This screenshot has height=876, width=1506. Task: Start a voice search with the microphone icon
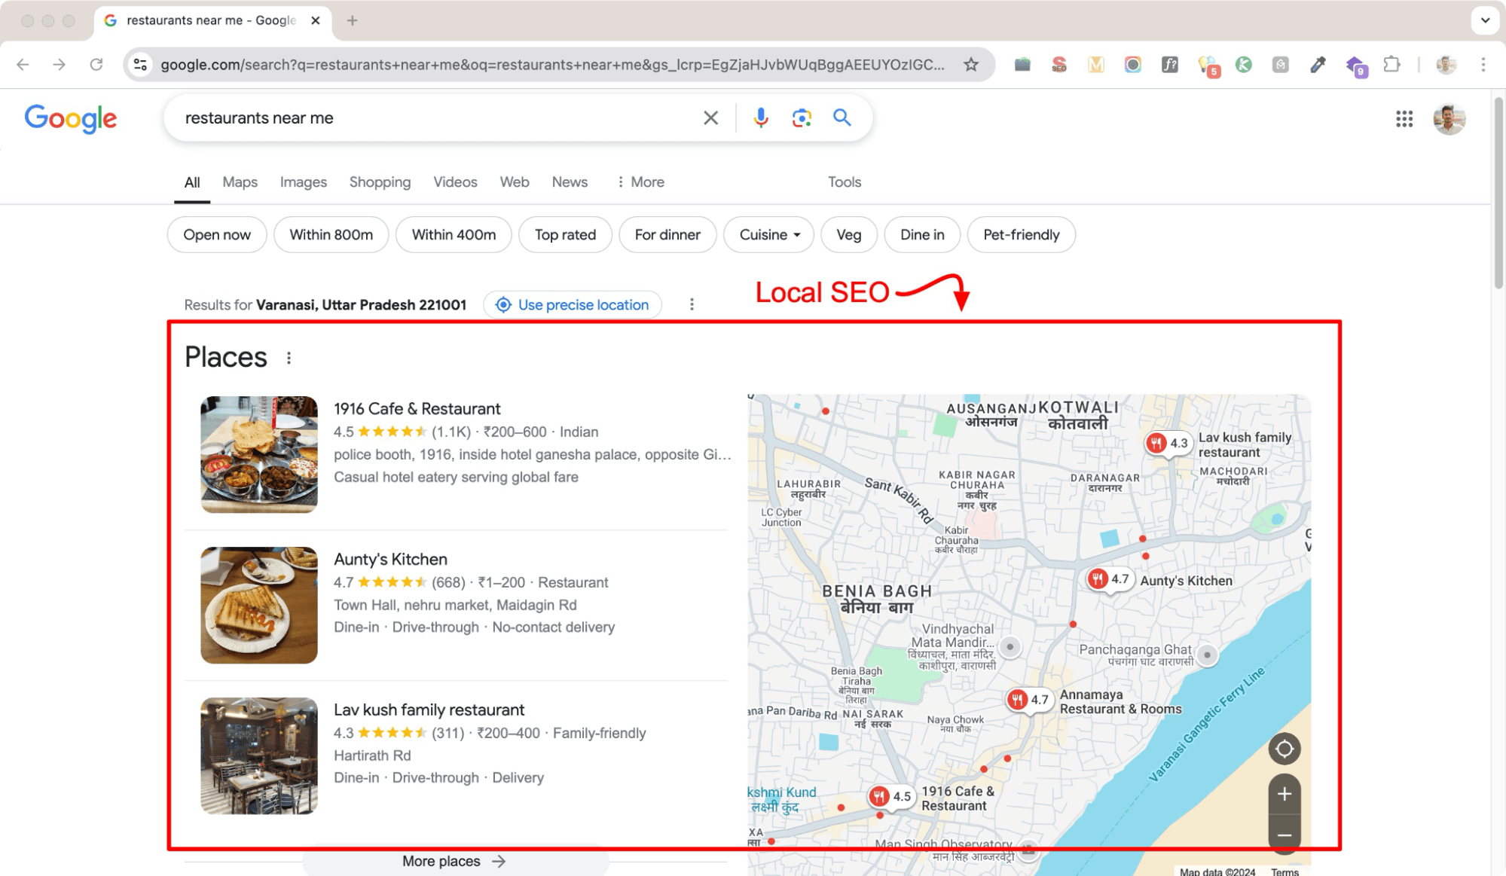pos(760,118)
